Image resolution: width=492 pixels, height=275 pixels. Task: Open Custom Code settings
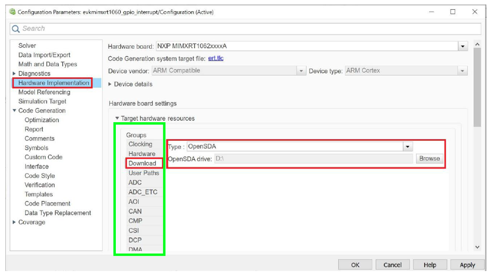43,157
